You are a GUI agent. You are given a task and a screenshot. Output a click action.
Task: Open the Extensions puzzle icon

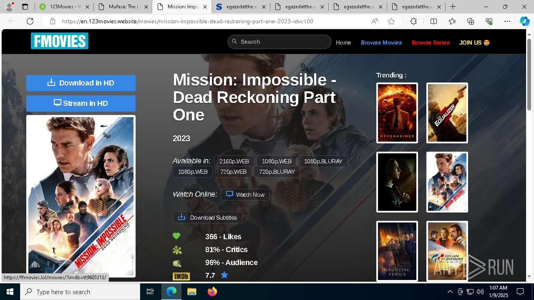point(413,21)
